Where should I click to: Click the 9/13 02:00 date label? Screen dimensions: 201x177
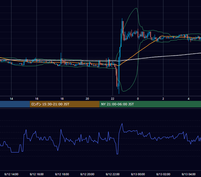[x=163, y=174]
